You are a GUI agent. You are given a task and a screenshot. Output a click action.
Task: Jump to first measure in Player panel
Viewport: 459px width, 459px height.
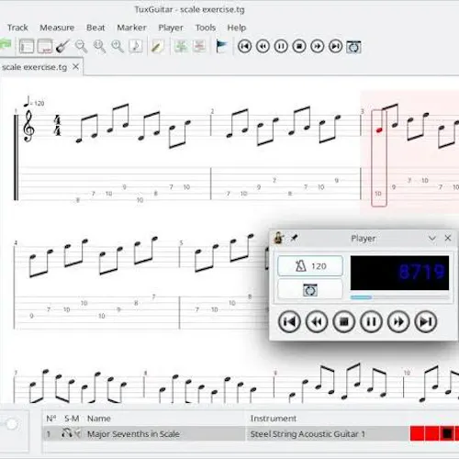[x=289, y=321]
